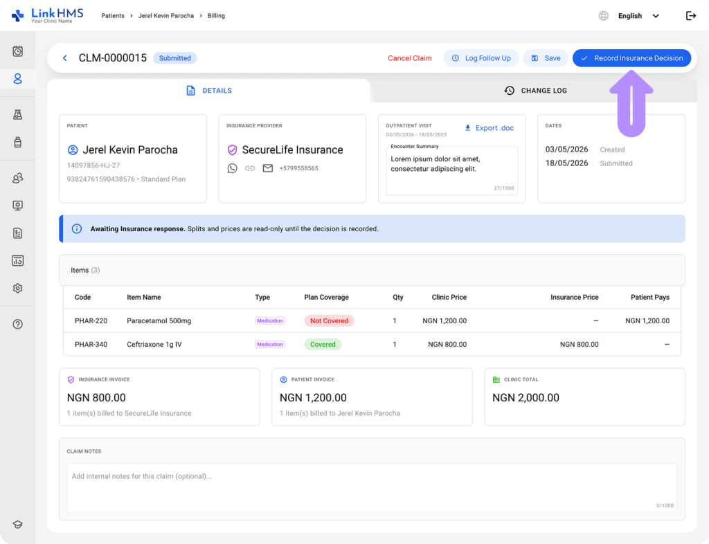Viewport: 709px width, 544px height.
Task: Click the Export .doc link
Action: click(490, 128)
